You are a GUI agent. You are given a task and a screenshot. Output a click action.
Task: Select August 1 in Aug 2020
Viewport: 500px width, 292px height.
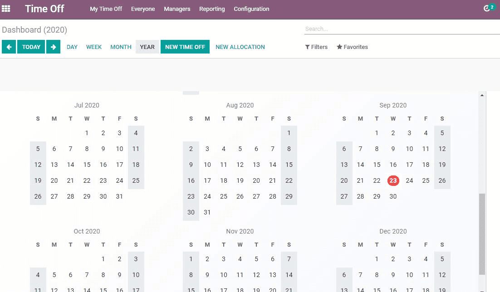(289, 133)
